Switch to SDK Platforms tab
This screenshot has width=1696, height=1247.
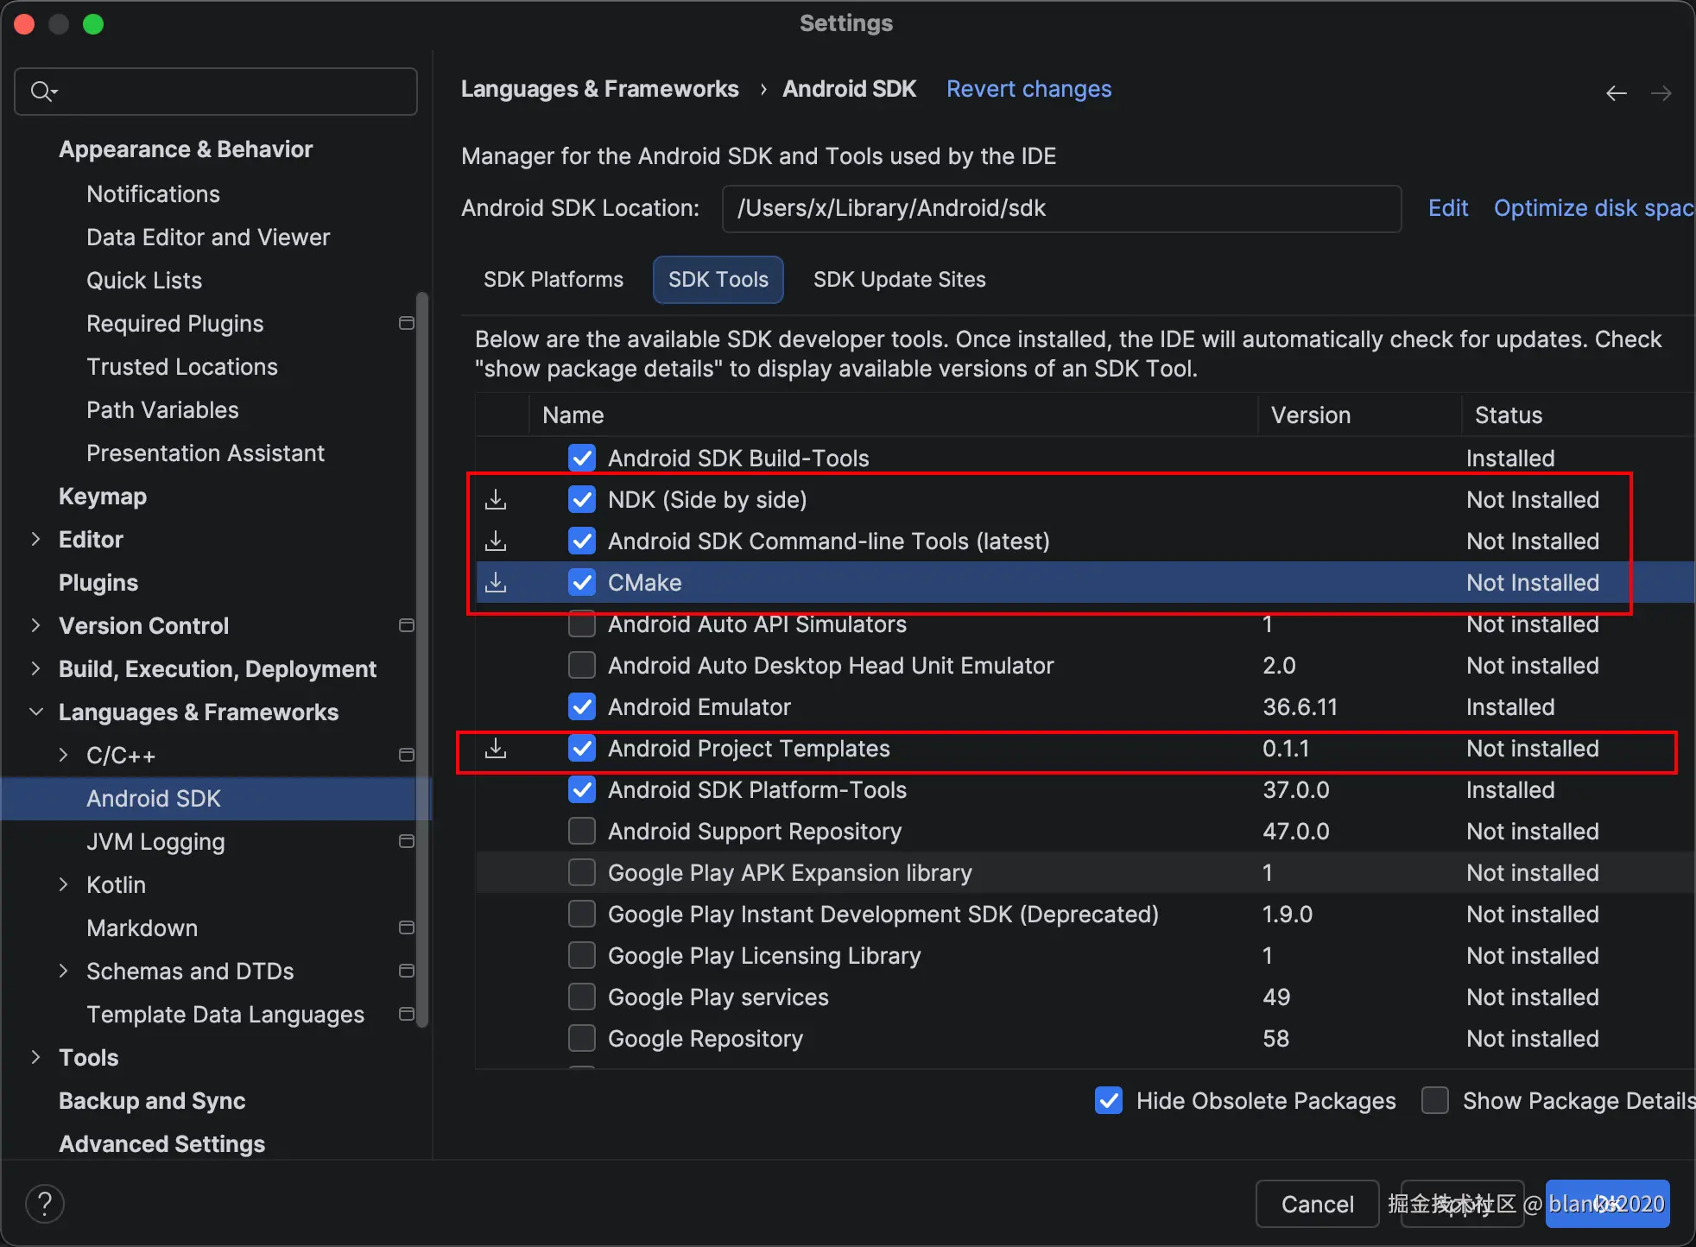[x=554, y=280]
